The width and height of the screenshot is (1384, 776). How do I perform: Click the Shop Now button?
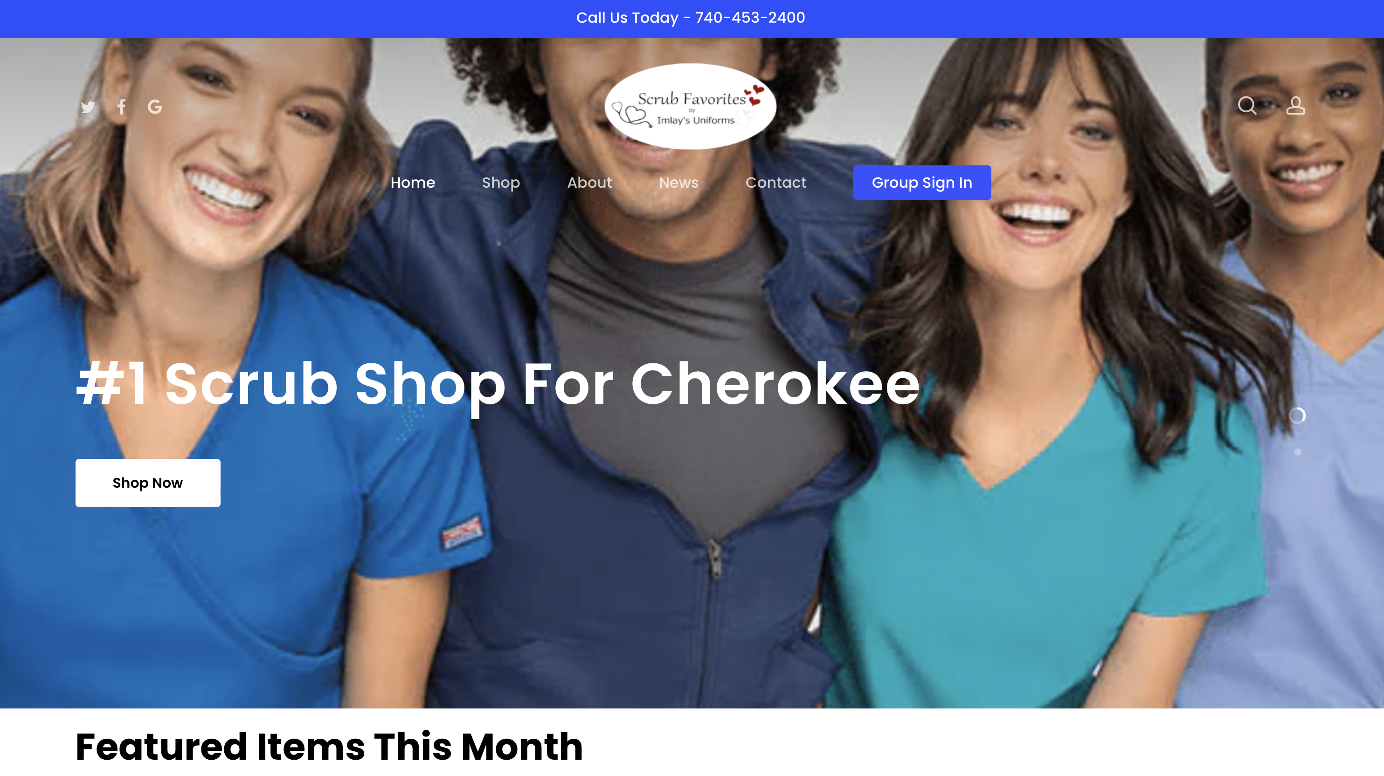[148, 483]
